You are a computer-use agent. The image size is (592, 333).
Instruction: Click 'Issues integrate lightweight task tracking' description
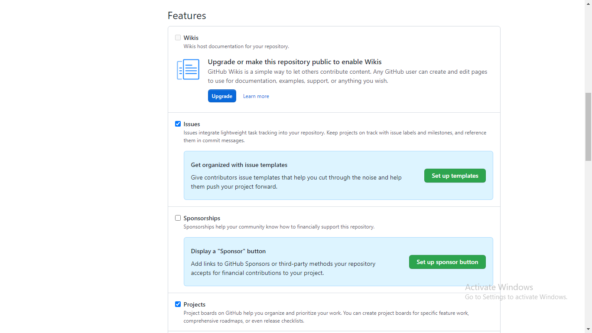pyautogui.click(x=335, y=137)
